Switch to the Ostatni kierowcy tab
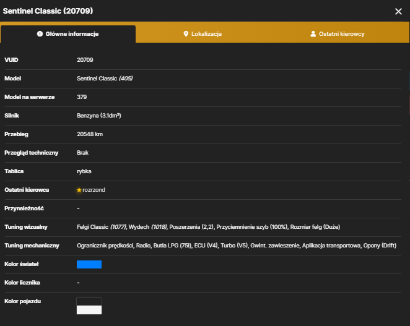Viewport: 410px width, 326px height. 338,34
